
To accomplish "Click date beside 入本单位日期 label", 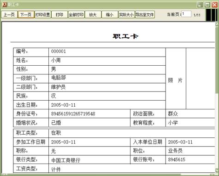I will tap(180, 142).
